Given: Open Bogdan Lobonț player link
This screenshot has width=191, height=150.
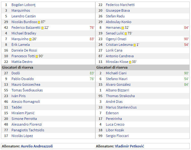Looking at the screenshot, I should (23, 5).
